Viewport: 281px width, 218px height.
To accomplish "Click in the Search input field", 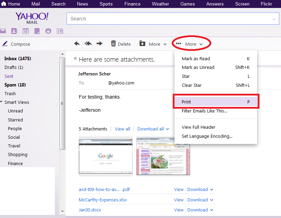I will [x=168, y=19].
